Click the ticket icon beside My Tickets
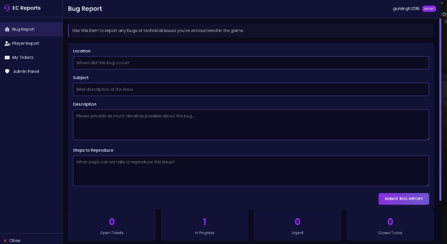This screenshot has width=447, height=244. (x=7, y=57)
